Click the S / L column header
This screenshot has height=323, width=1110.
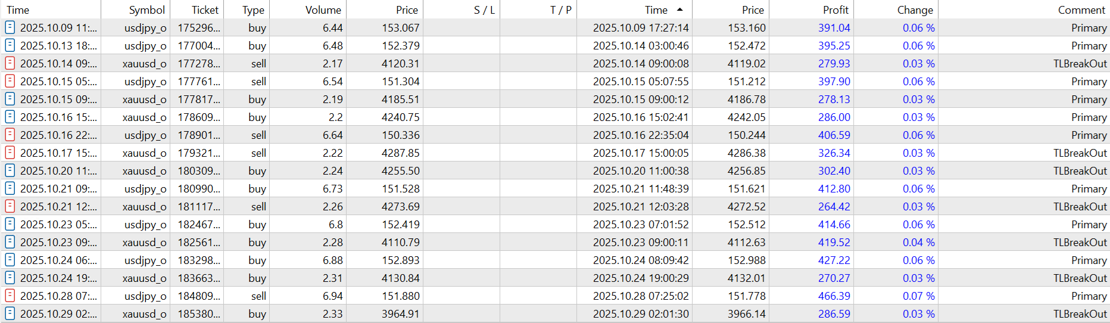[484, 10]
